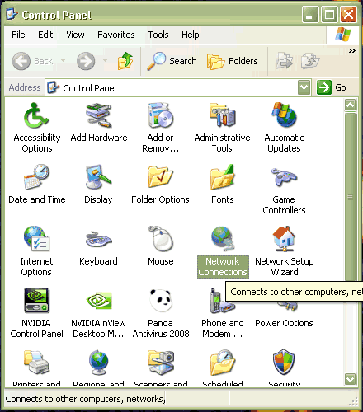
Task: Open Regional and Language globe icon
Action: [98, 363]
